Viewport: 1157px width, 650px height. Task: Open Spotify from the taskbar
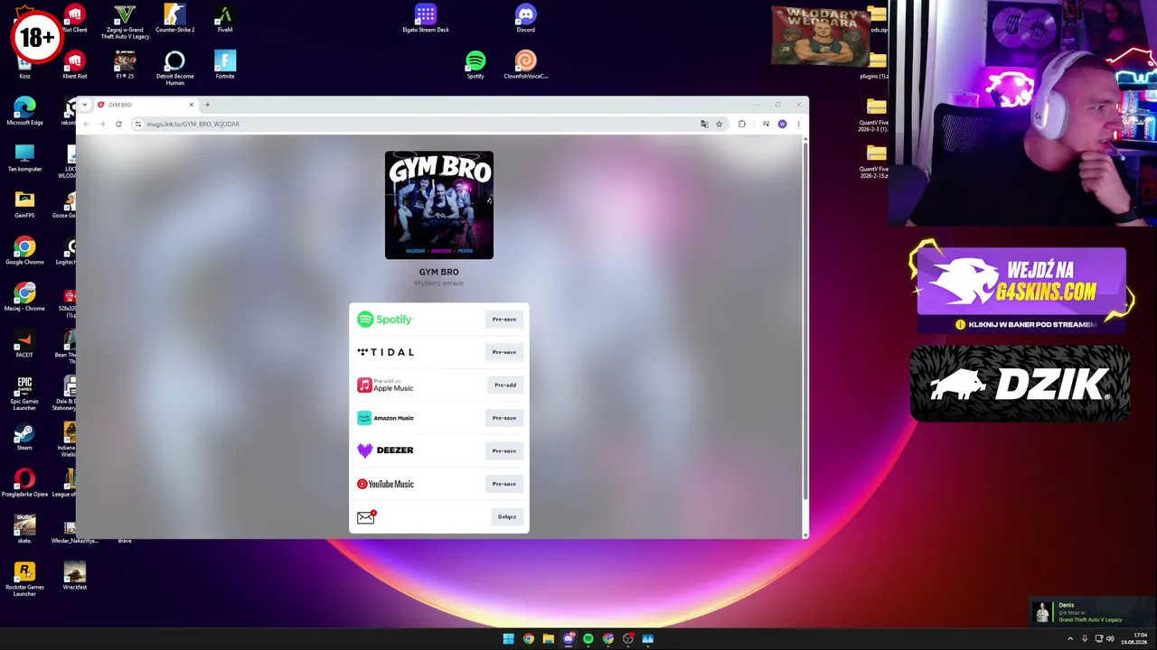(588, 639)
